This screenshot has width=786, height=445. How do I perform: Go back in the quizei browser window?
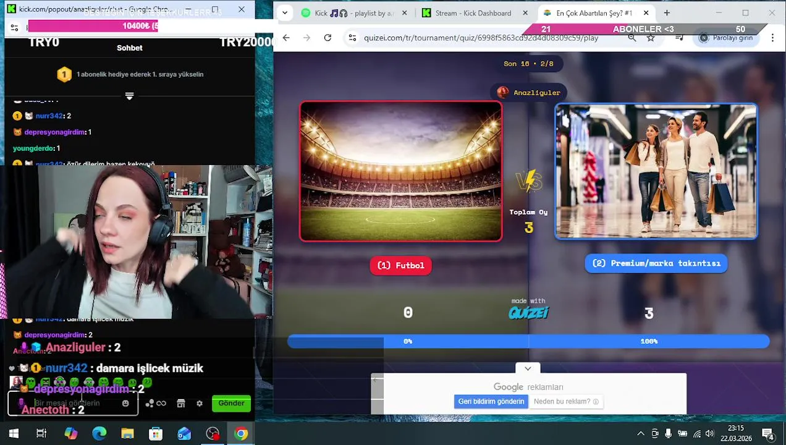tap(286, 38)
